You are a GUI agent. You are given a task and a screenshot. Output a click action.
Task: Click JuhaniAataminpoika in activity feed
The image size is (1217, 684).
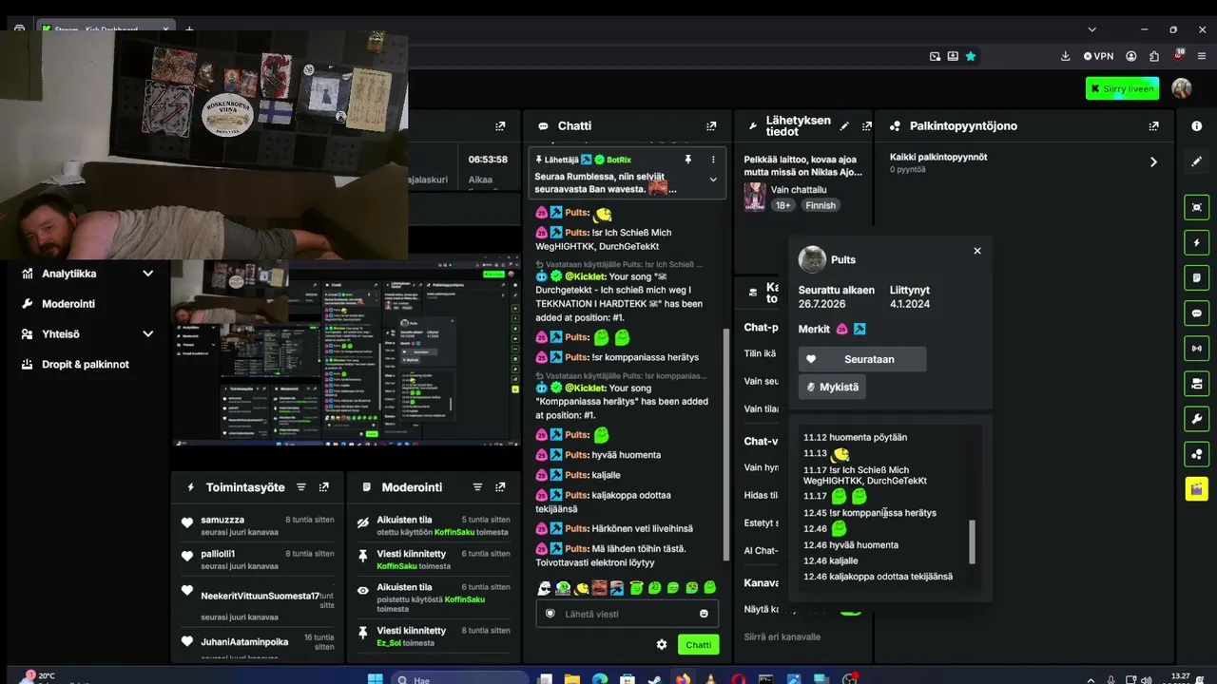(x=244, y=642)
